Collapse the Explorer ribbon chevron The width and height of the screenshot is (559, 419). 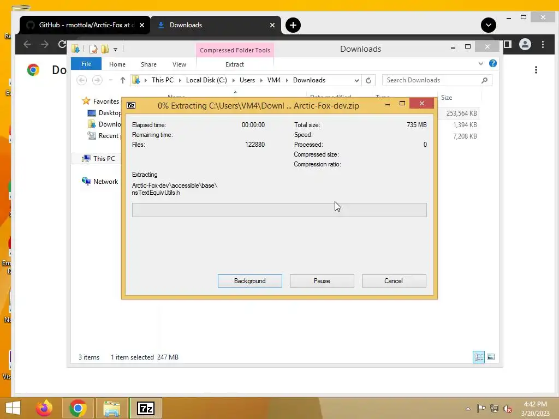(480, 63)
